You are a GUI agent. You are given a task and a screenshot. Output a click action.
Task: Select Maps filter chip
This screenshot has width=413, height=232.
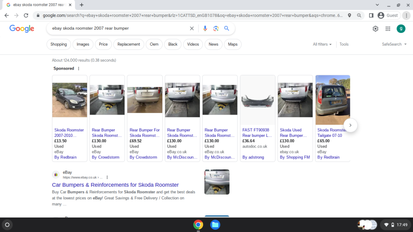click(x=233, y=45)
